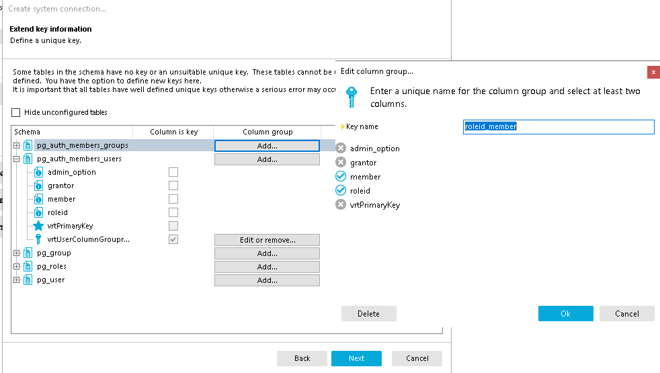
Task: Deselect member from the column group
Action: [341, 176]
